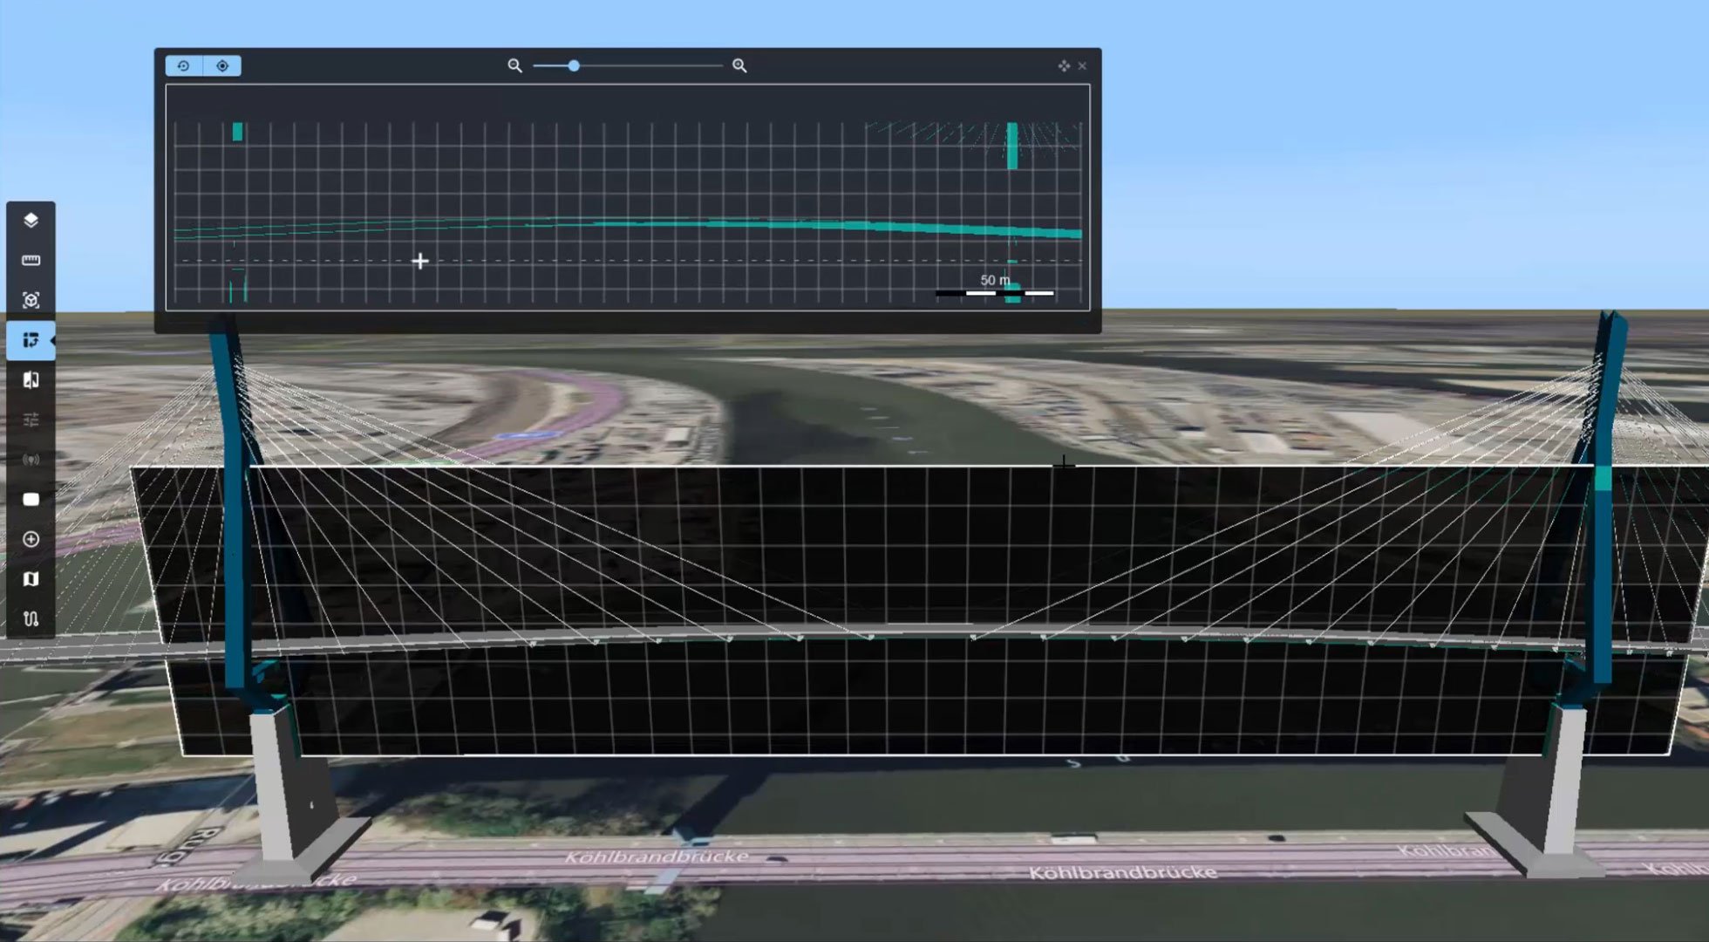The height and width of the screenshot is (942, 1709).
Task: Click the zoom-out magnifier in profile panel
Action: 514,65
